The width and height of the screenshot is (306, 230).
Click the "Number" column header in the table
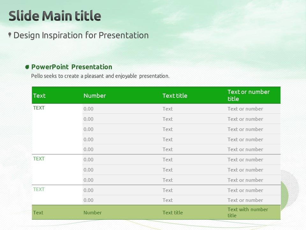click(95, 96)
